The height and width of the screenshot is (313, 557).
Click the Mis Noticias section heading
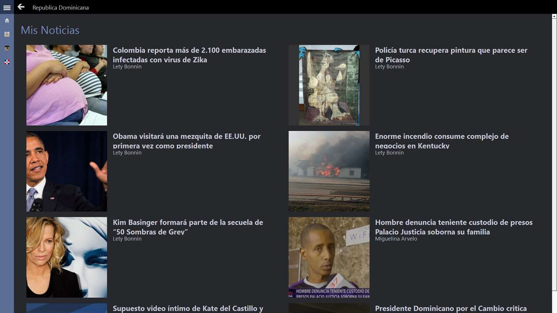pos(50,30)
